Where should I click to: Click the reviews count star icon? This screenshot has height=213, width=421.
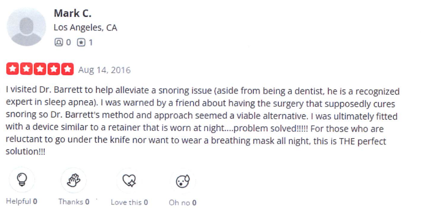(x=81, y=43)
